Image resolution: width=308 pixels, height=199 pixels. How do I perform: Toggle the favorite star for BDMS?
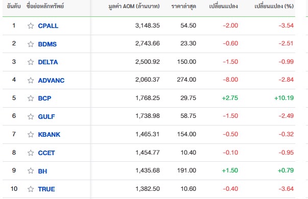pos(31,44)
